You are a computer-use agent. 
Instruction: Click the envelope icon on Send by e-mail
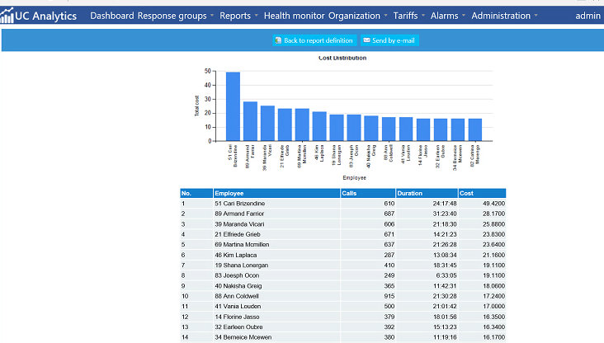[366, 40]
